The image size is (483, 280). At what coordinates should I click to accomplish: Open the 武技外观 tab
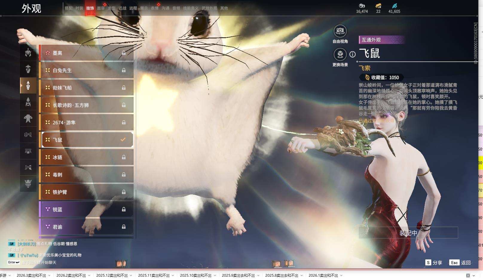pyautogui.click(x=209, y=8)
